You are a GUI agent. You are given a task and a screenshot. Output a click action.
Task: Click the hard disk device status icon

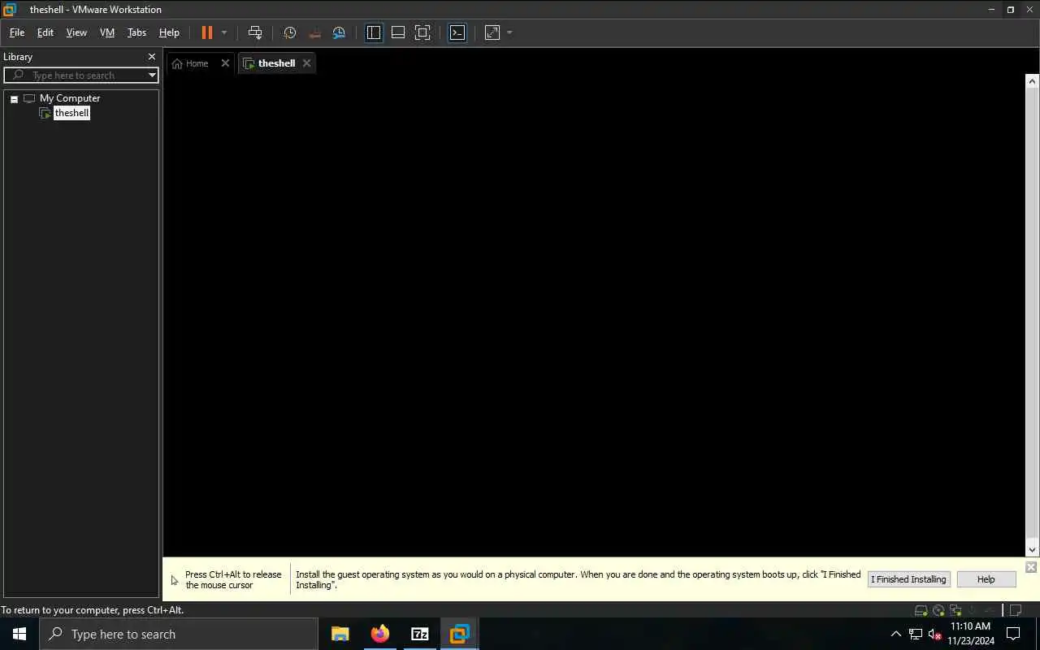coord(921,610)
